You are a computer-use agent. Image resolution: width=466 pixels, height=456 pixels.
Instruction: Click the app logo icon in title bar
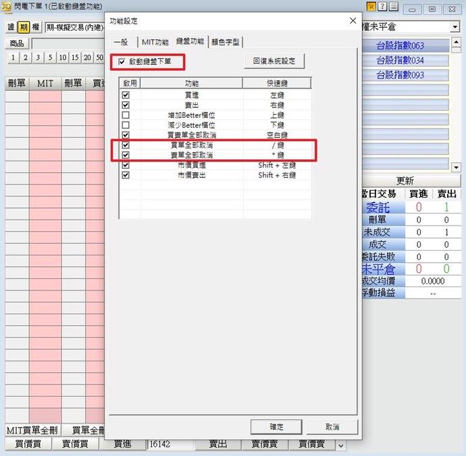tap(6, 6)
